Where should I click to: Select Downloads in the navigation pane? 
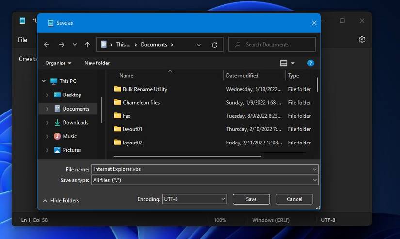[x=76, y=123]
